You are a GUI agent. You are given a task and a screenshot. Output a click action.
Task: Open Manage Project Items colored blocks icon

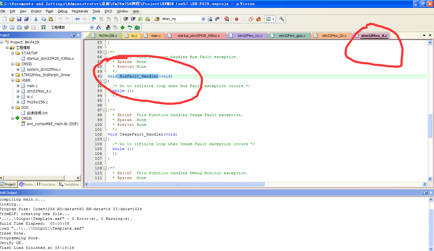(x=108, y=28)
